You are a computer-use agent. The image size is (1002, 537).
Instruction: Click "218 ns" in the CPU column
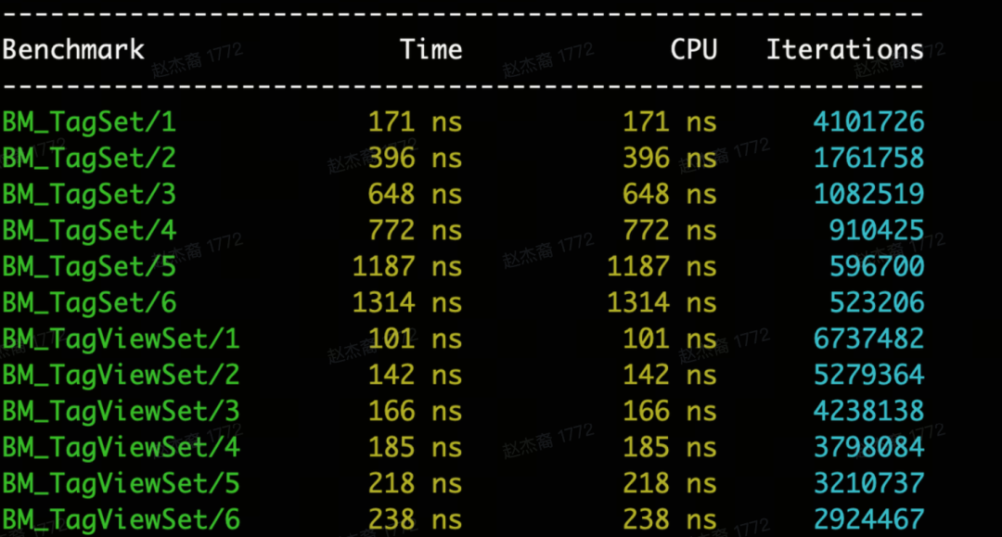click(x=670, y=483)
